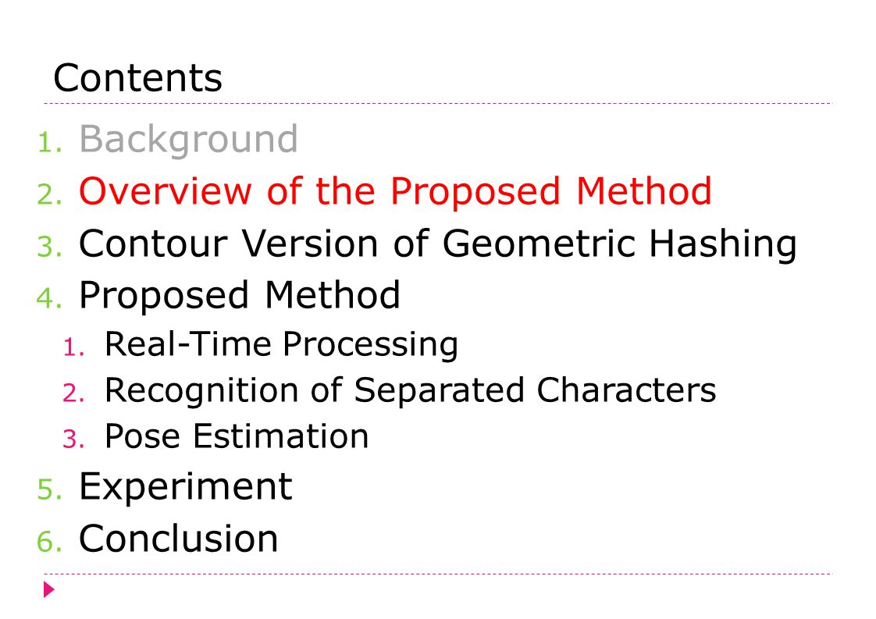The width and height of the screenshot is (876, 619).
Task: Click the green number 6 beside Conclusion
Action: pos(50,542)
